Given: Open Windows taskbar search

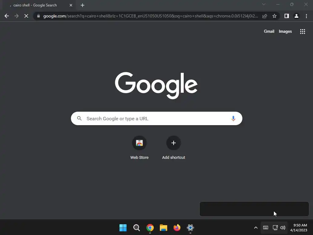Looking at the screenshot, I should click(137, 228).
